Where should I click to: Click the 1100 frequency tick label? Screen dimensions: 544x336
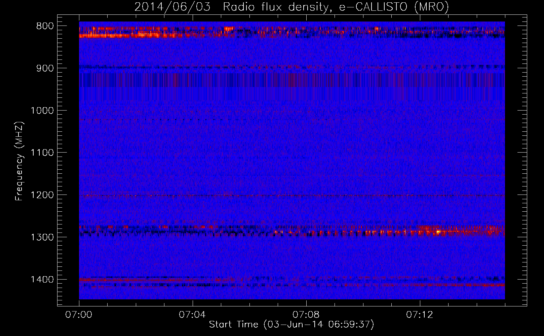(x=42, y=153)
